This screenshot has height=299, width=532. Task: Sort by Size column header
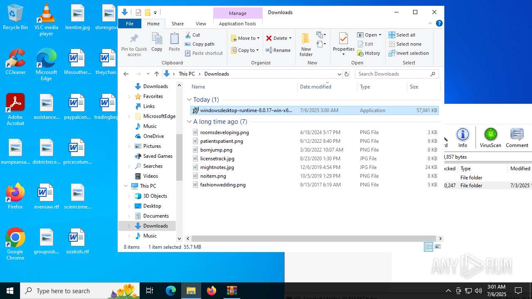(x=423, y=87)
